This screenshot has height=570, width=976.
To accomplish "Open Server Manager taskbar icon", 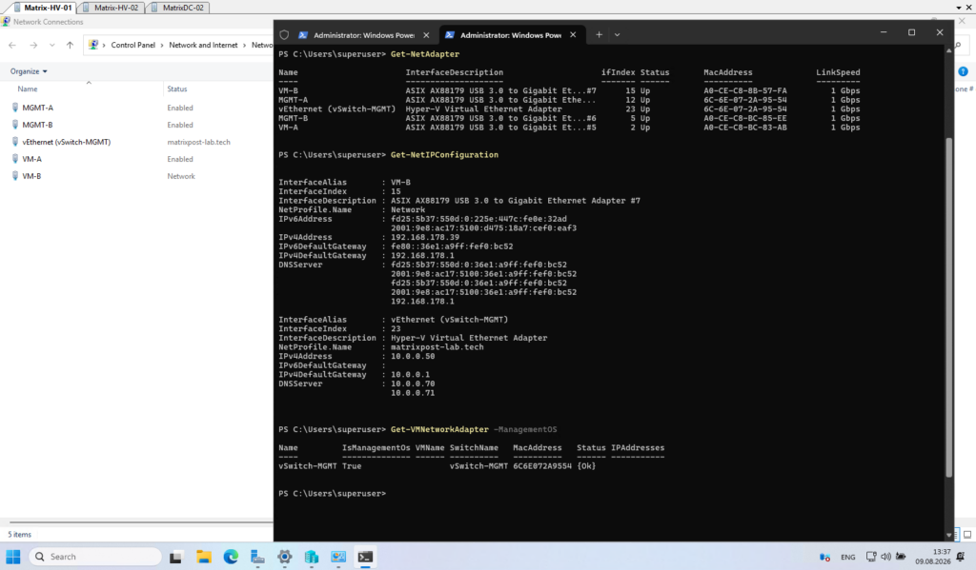I will click(257, 557).
